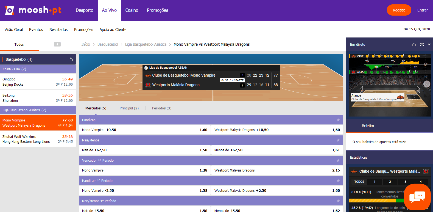This screenshot has width=433, height=212.
Task: Open the live tracker hamburger menu
Action: [x=427, y=84]
